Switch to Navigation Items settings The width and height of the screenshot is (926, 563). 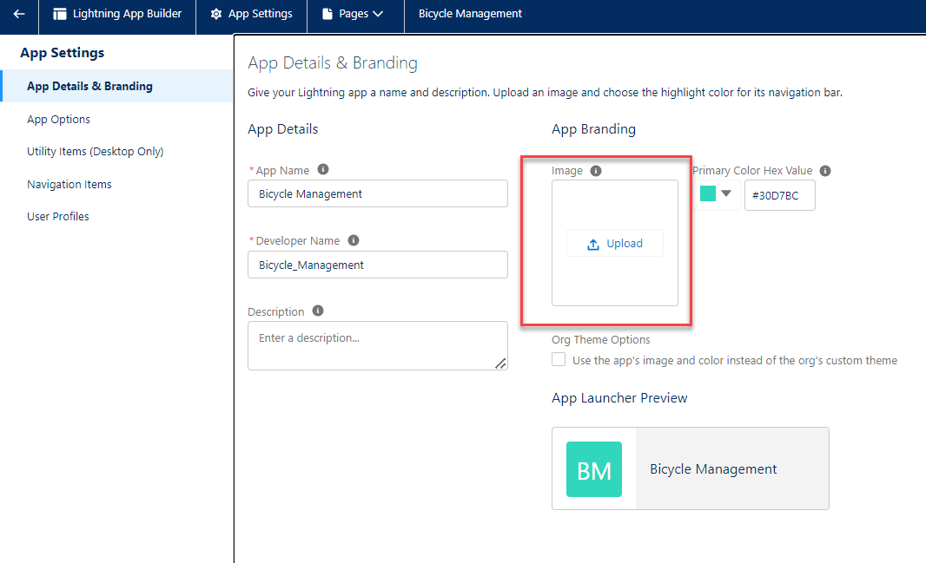coord(69,184)
